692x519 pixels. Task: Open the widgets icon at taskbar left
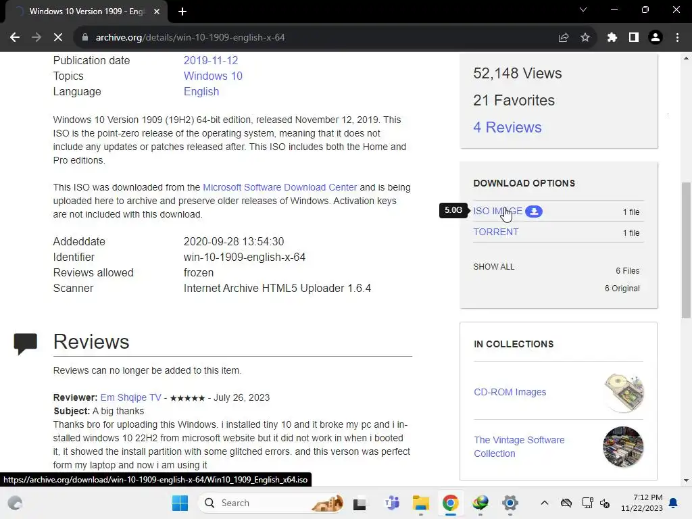tap(15, 503)
